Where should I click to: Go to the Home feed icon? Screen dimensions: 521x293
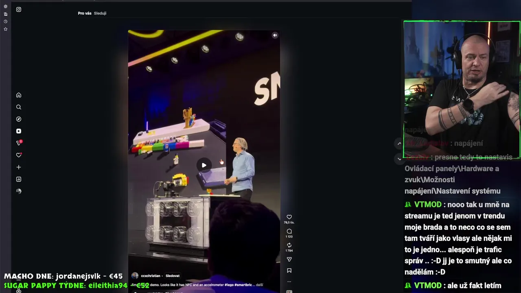pyautogui.click(x=19, y=95)
